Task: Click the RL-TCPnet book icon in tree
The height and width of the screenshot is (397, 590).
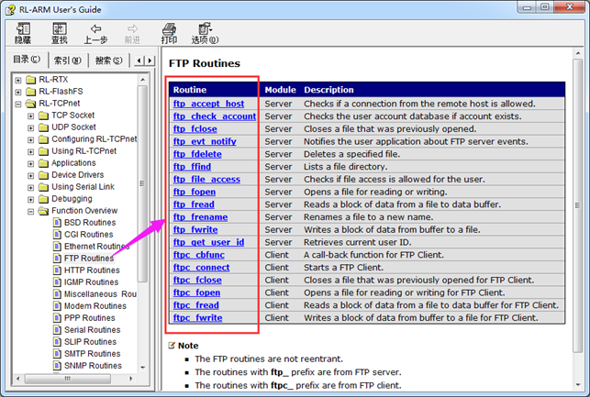Action: (30, 104)
